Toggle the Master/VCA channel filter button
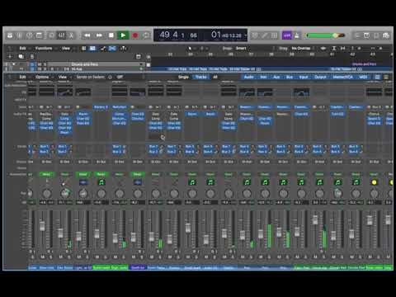The image size is (396, 297). pyautogui.click(x=343, y=77)
